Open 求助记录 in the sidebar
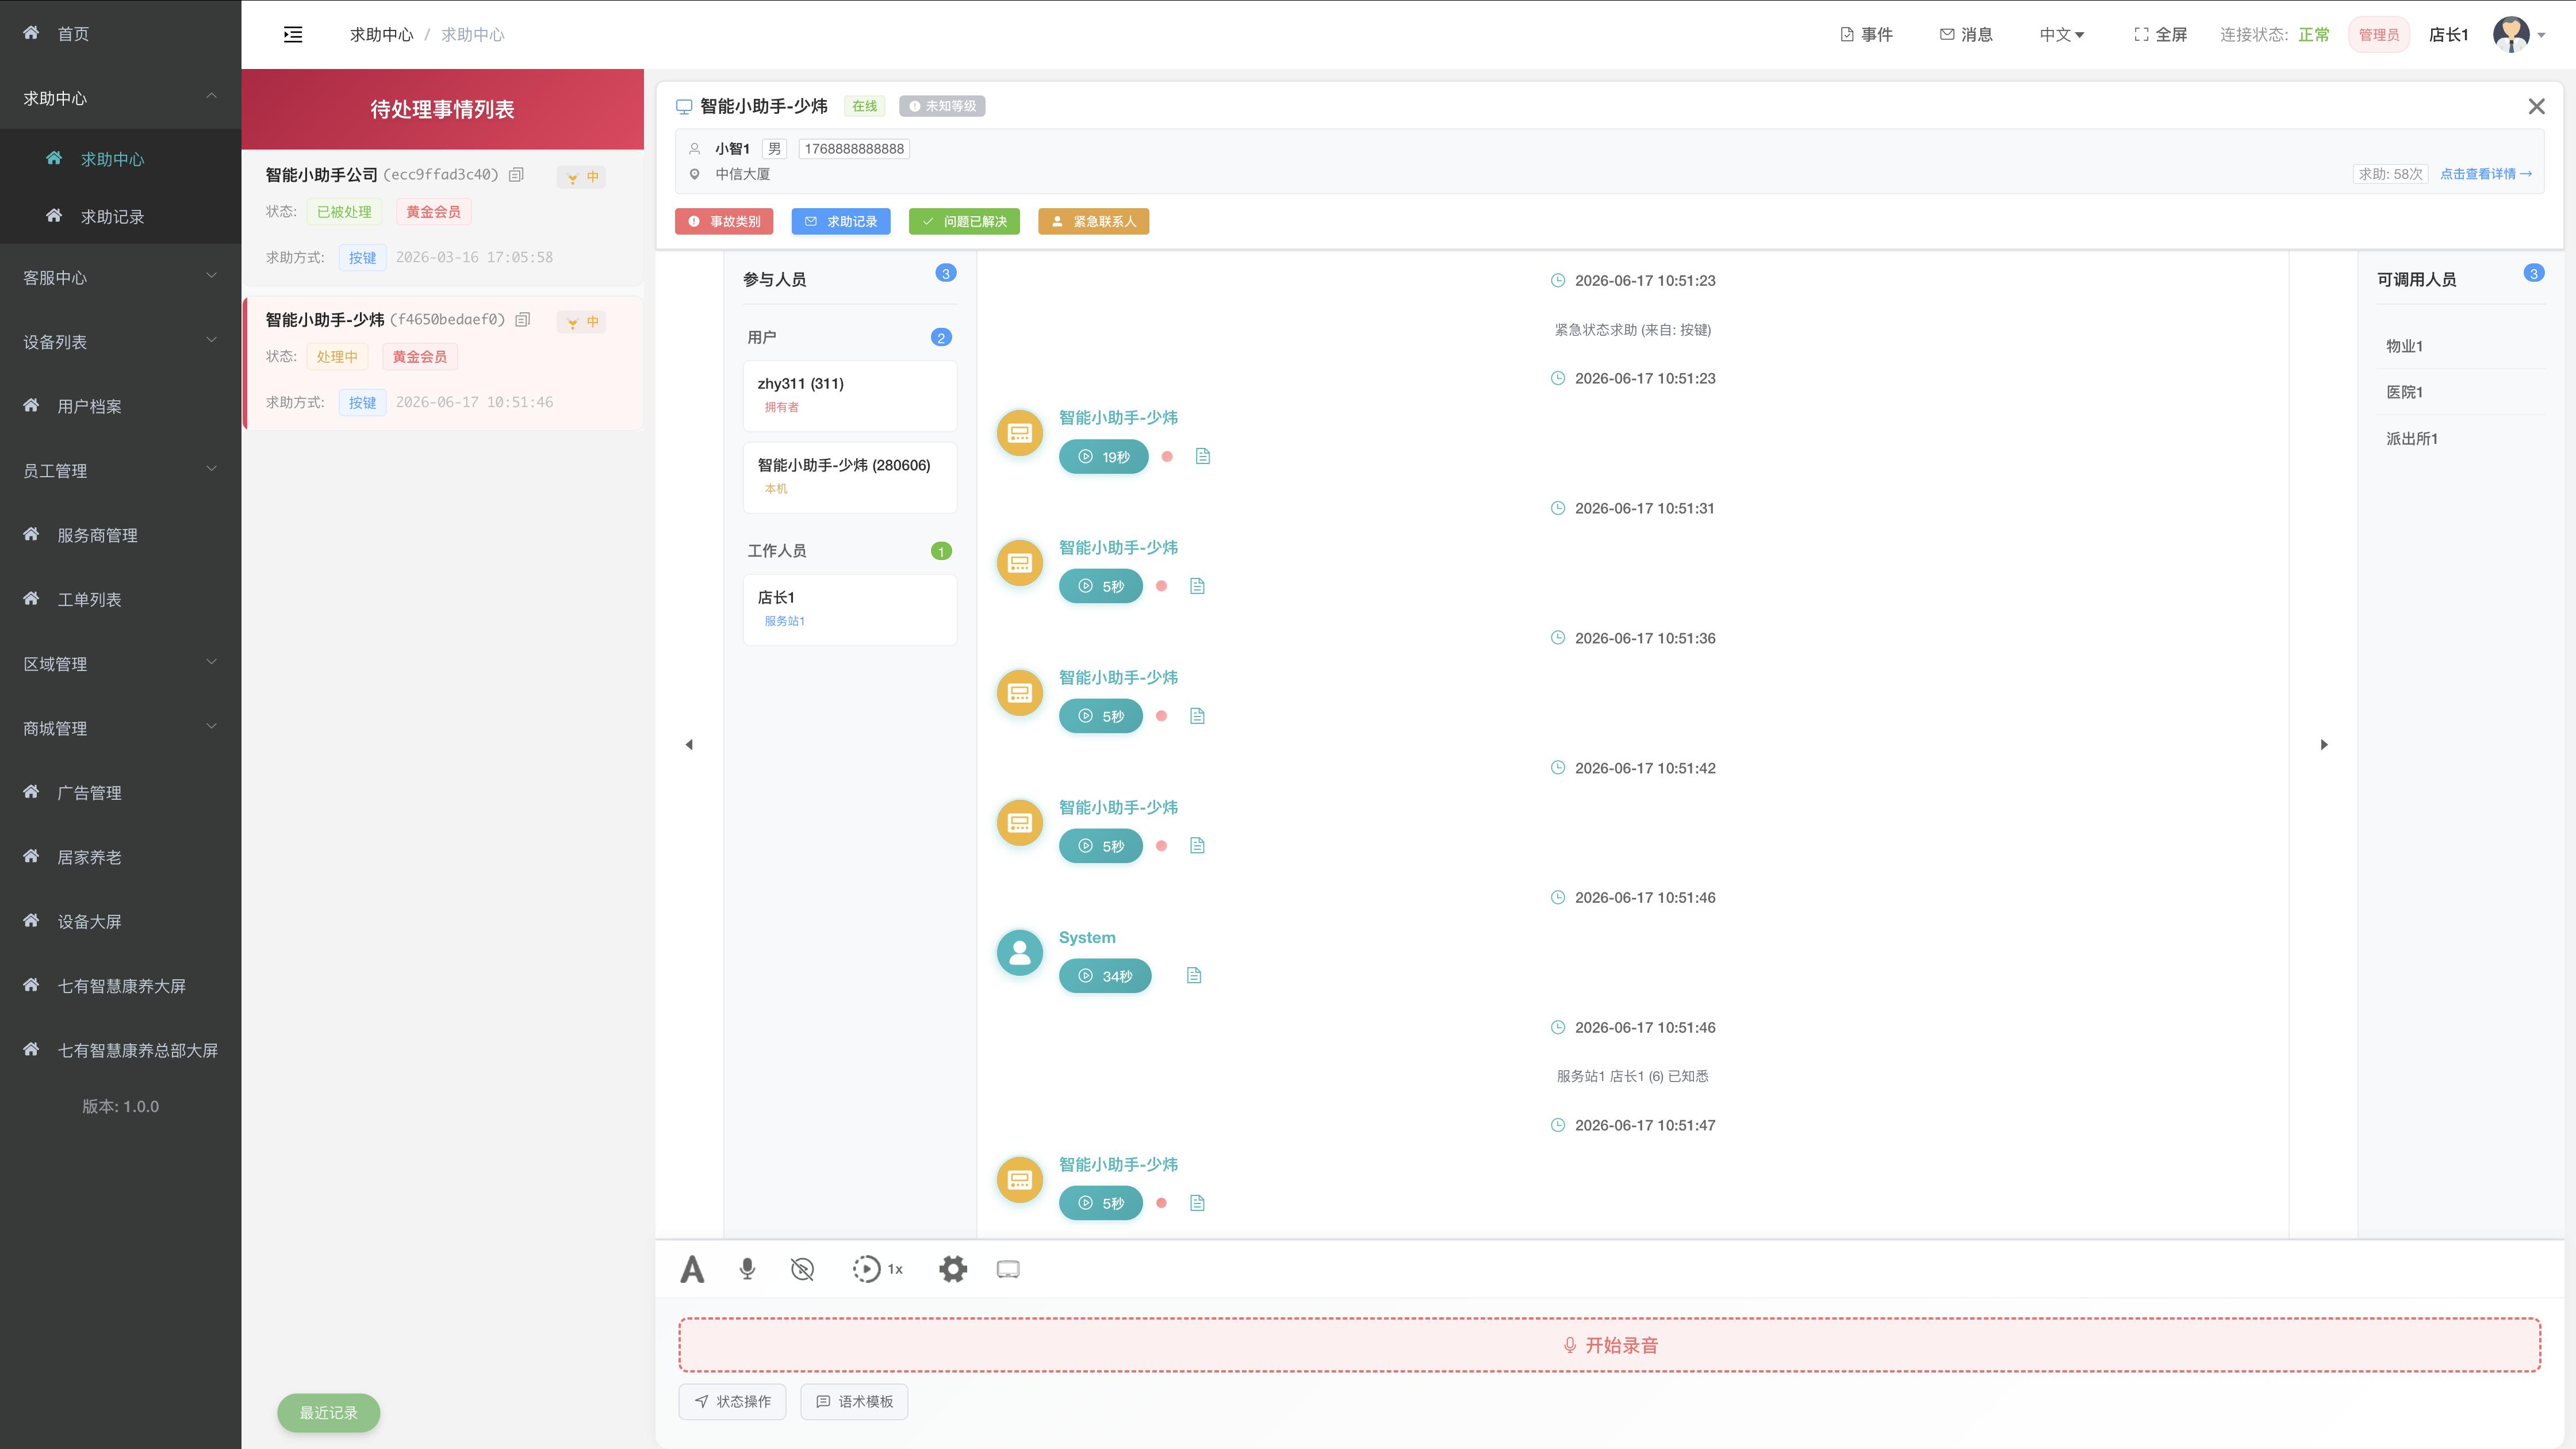The image size is (2576, 1449). pyautogui.click(x=112, y=216)
